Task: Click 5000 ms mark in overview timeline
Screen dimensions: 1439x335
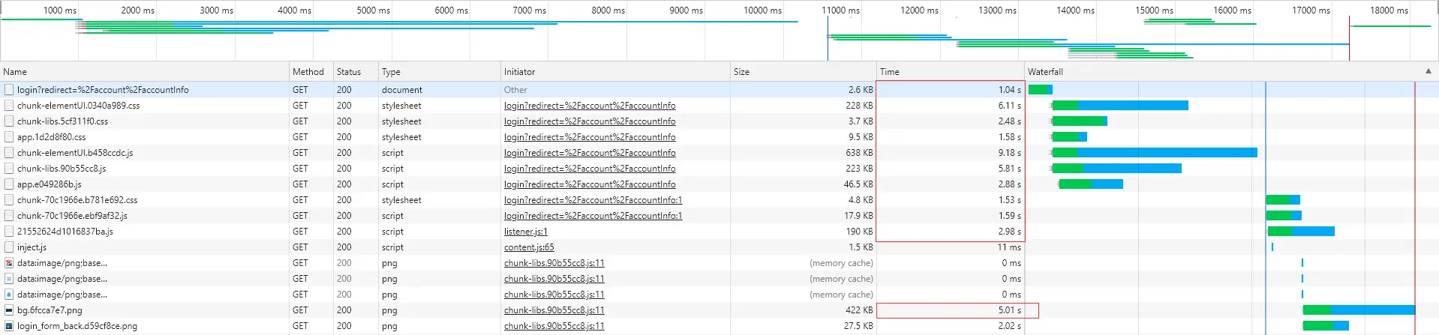Action: coord(373,10)
